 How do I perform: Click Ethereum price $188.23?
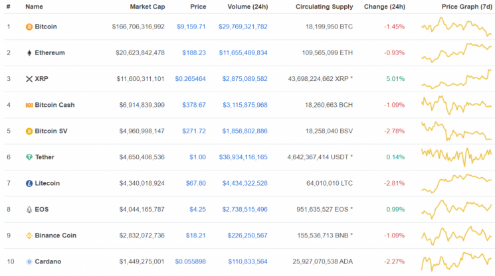pyautogui.click(x=194, y=53)
